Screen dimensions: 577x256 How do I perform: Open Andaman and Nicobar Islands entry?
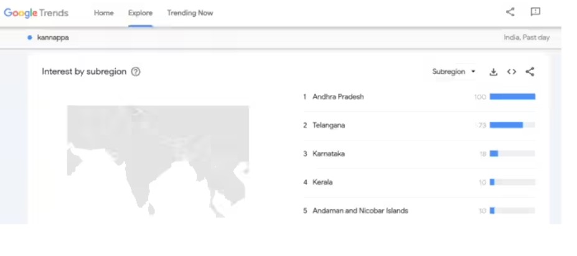point(360,211)
